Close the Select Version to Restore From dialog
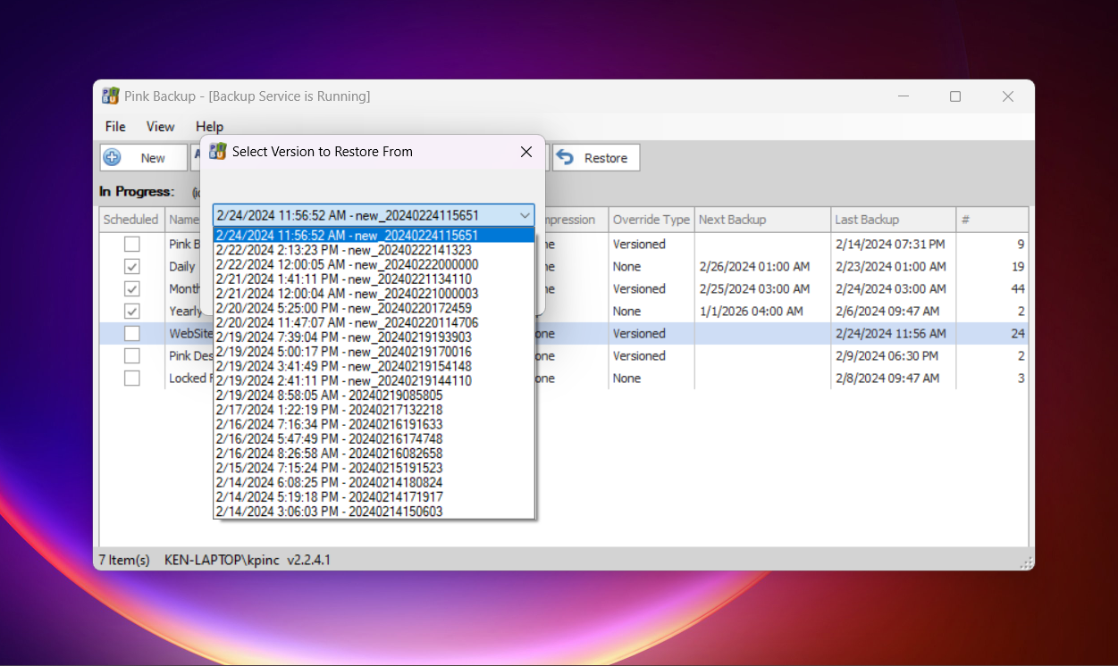 [x=526, y=152]
